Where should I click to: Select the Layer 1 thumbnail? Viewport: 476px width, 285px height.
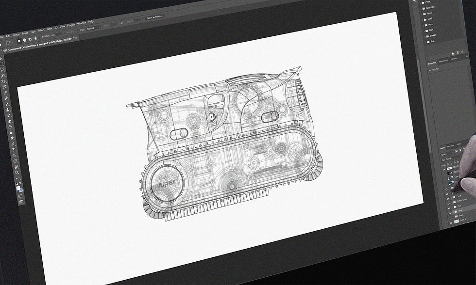click(x=457, y=222)
